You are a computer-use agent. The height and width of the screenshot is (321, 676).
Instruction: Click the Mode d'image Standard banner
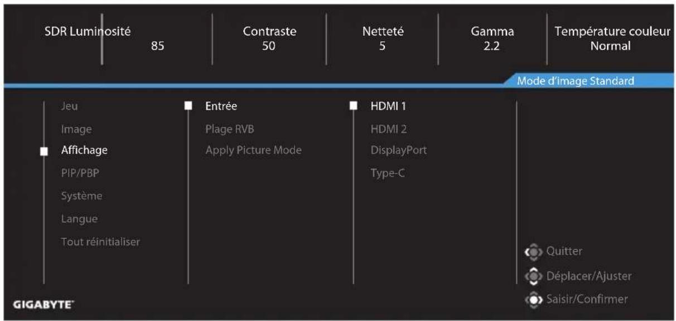(x=576, y=81)
